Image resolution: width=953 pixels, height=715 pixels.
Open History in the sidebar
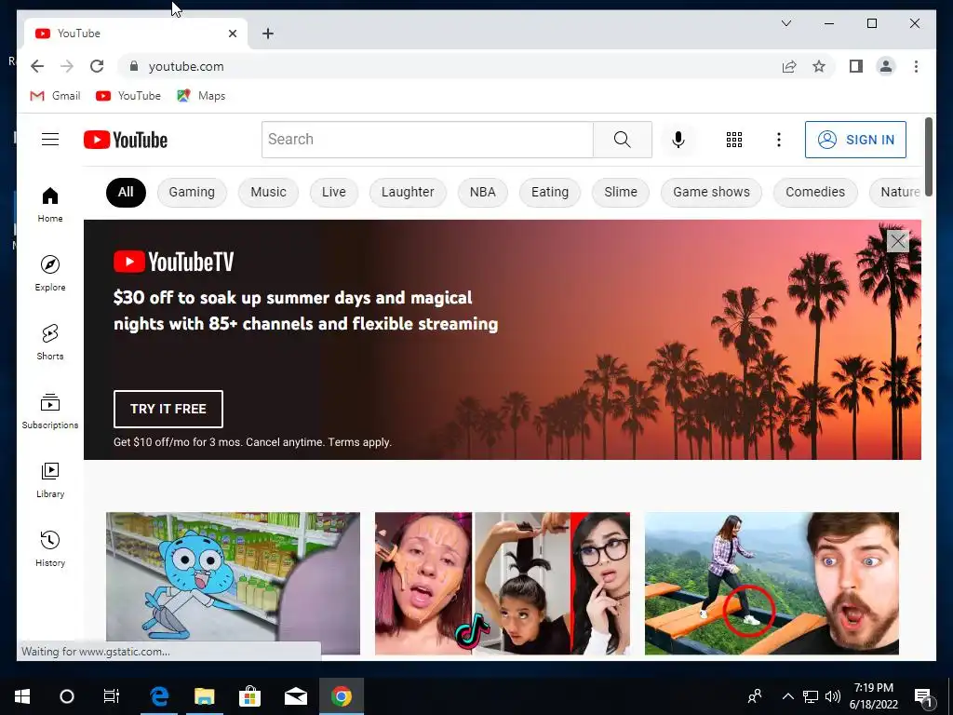pyautogui.click(x=50, y=548)
